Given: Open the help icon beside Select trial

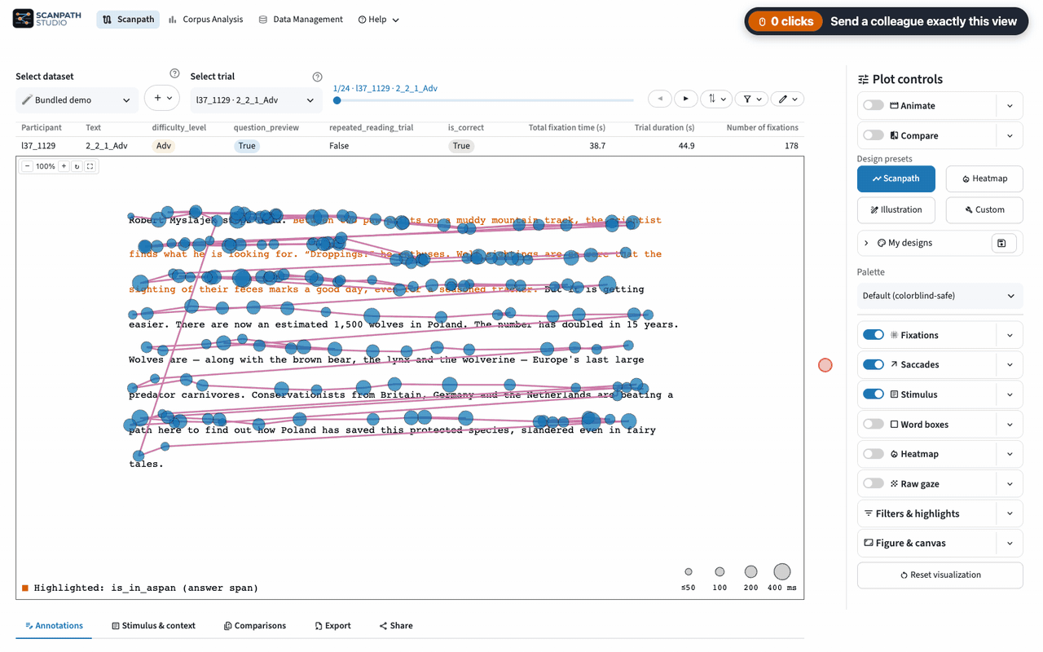Looking at the screenshot, I should tap(317, 77).
